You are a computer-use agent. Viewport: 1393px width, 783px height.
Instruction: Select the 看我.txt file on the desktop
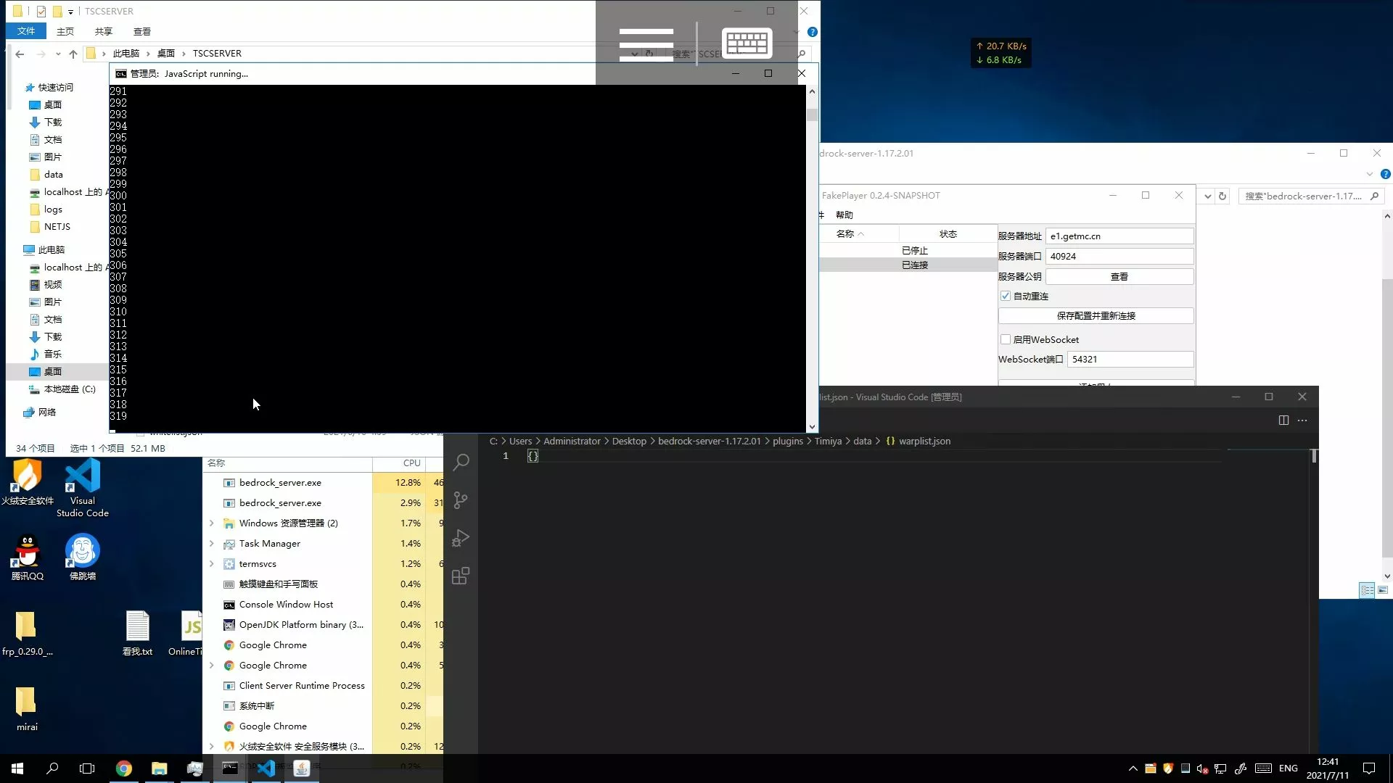pyautogui.click(x=137, y=633)
